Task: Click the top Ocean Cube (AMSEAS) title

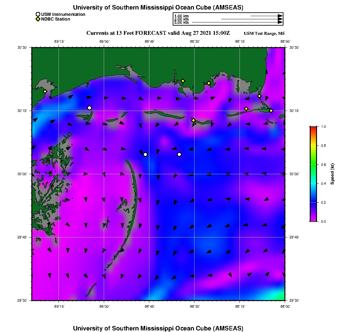Action: pyautogui.click(x=158, y=7)
